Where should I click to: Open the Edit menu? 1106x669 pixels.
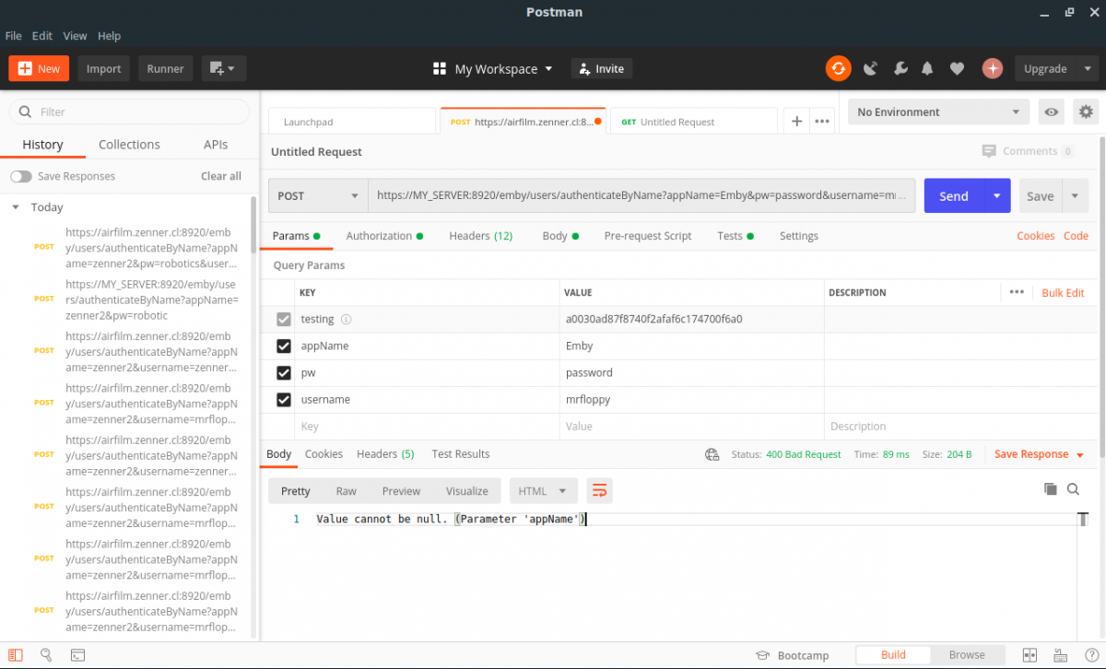(x=42, y=36)
